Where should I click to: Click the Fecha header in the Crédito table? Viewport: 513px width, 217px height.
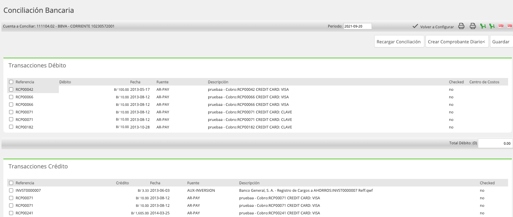pos(155,183)
